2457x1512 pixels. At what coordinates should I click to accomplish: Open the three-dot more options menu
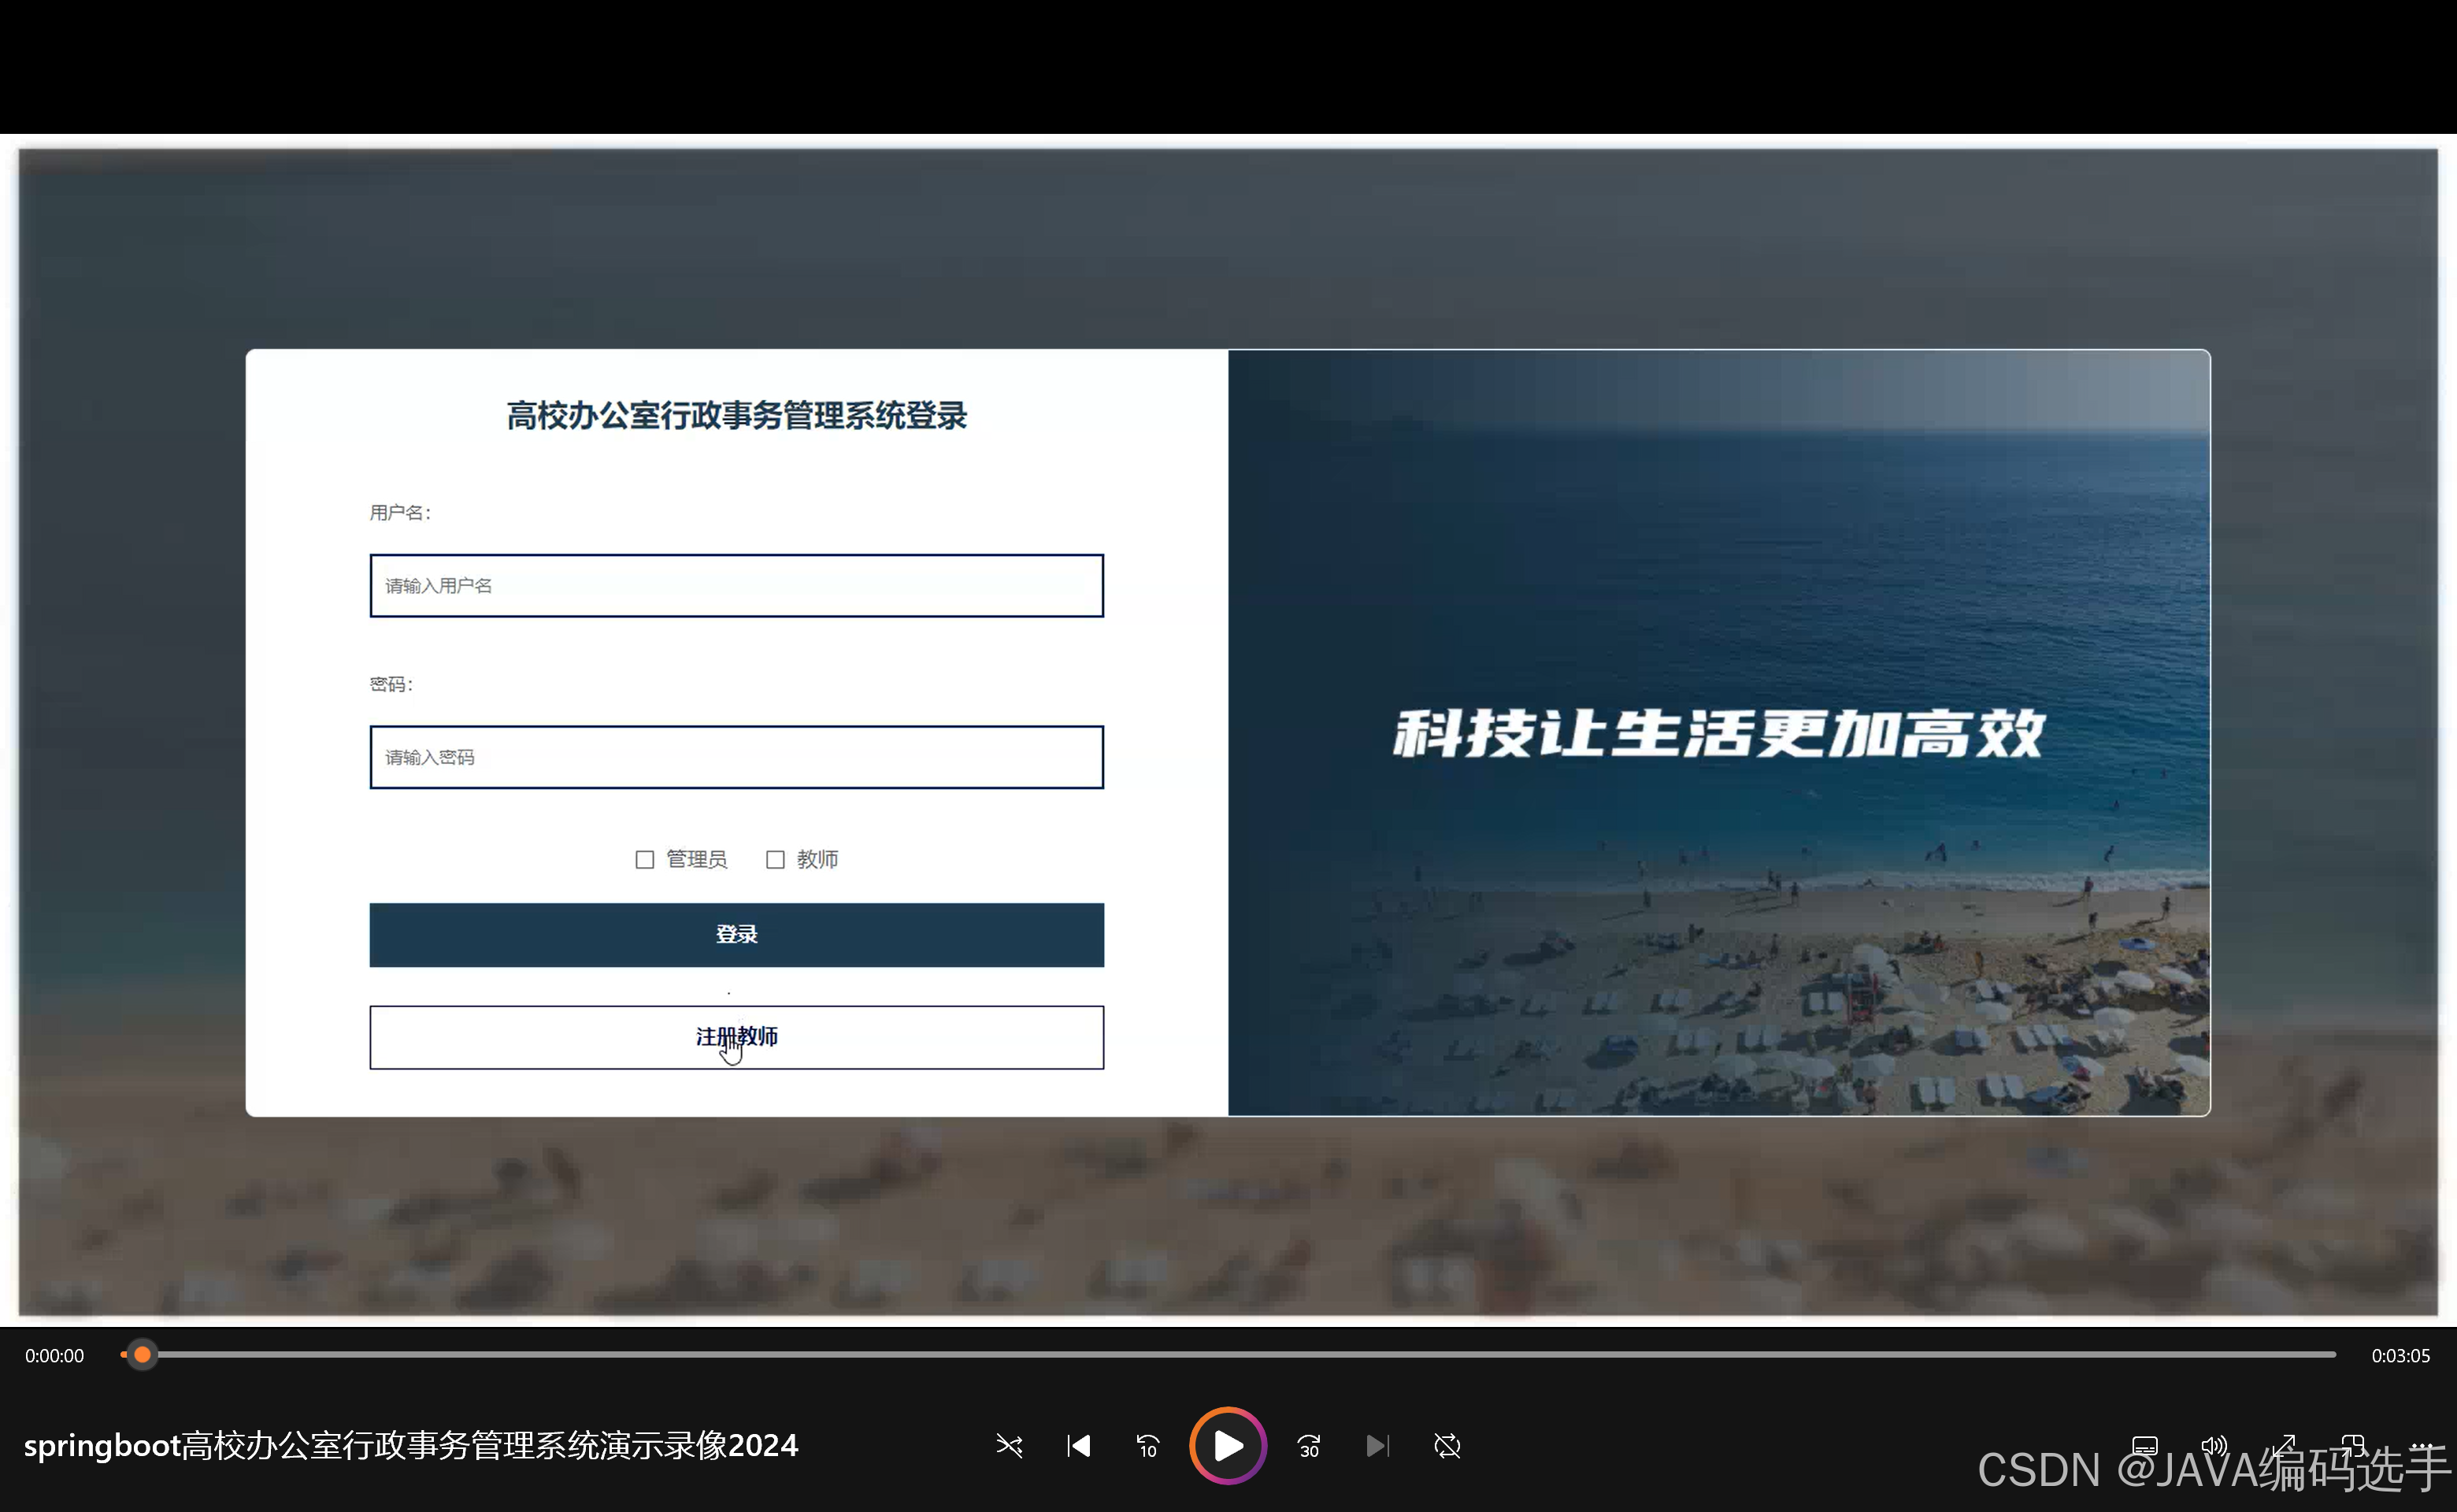(x=2423, y=1446)
